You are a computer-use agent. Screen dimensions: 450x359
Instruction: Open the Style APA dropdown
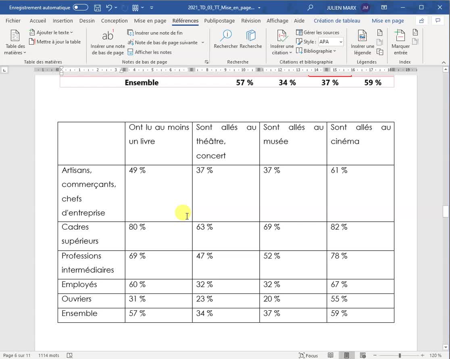tap(331, 41)
